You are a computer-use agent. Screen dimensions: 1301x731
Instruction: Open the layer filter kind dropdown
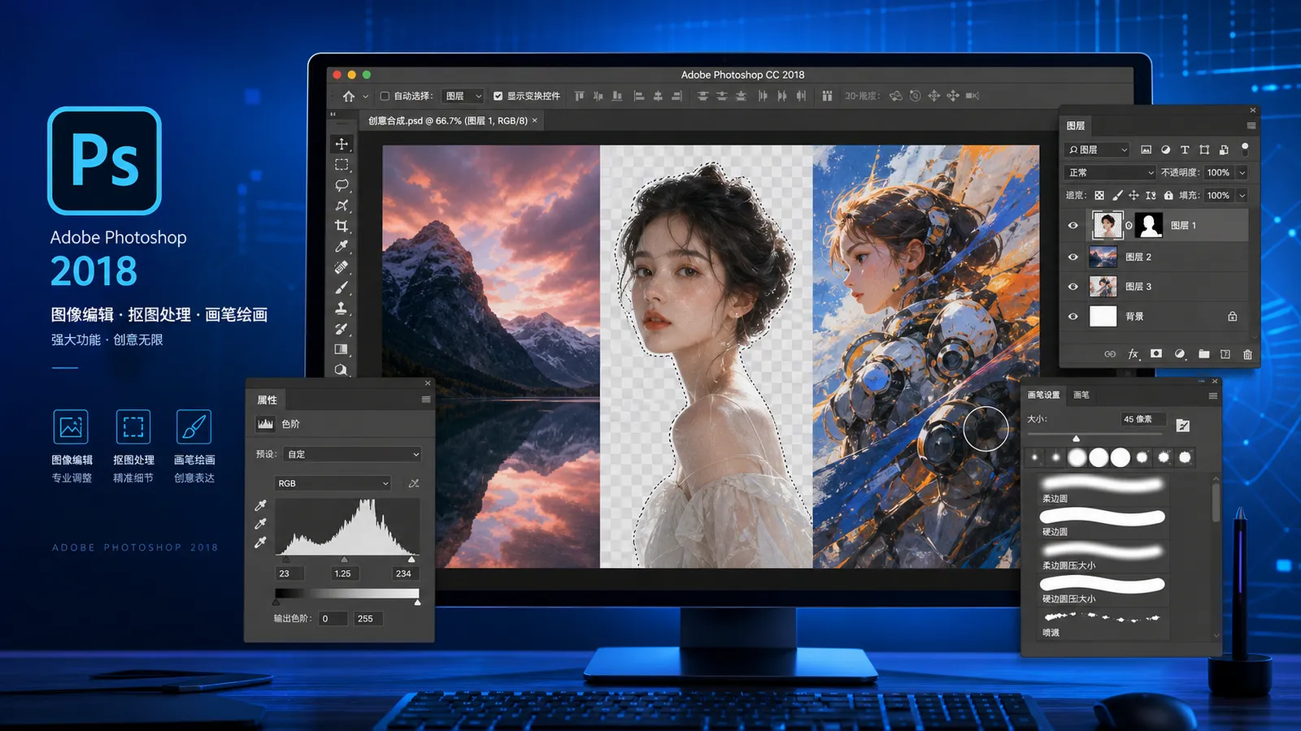[x=1097, y=149]
